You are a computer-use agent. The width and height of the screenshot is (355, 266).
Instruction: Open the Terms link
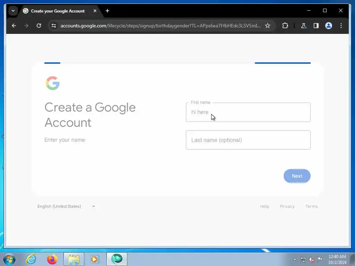(311, 206)
